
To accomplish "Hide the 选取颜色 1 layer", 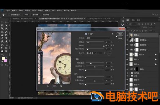I will 127,50.
